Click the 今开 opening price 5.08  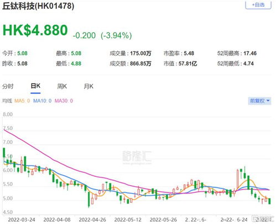click(x=22, y=53)
